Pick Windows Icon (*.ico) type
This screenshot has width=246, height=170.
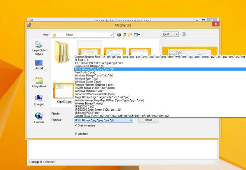tap(160, 78)
